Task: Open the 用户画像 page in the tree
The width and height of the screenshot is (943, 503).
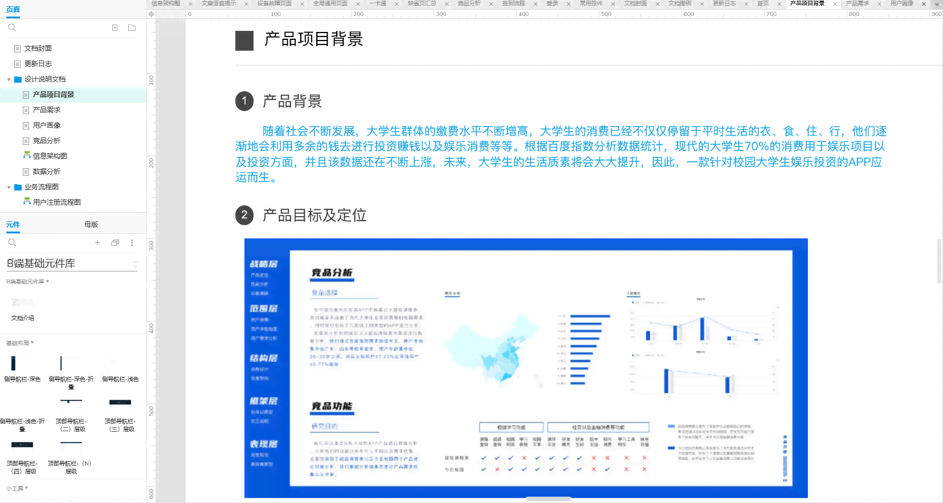Action: (47, 125)
